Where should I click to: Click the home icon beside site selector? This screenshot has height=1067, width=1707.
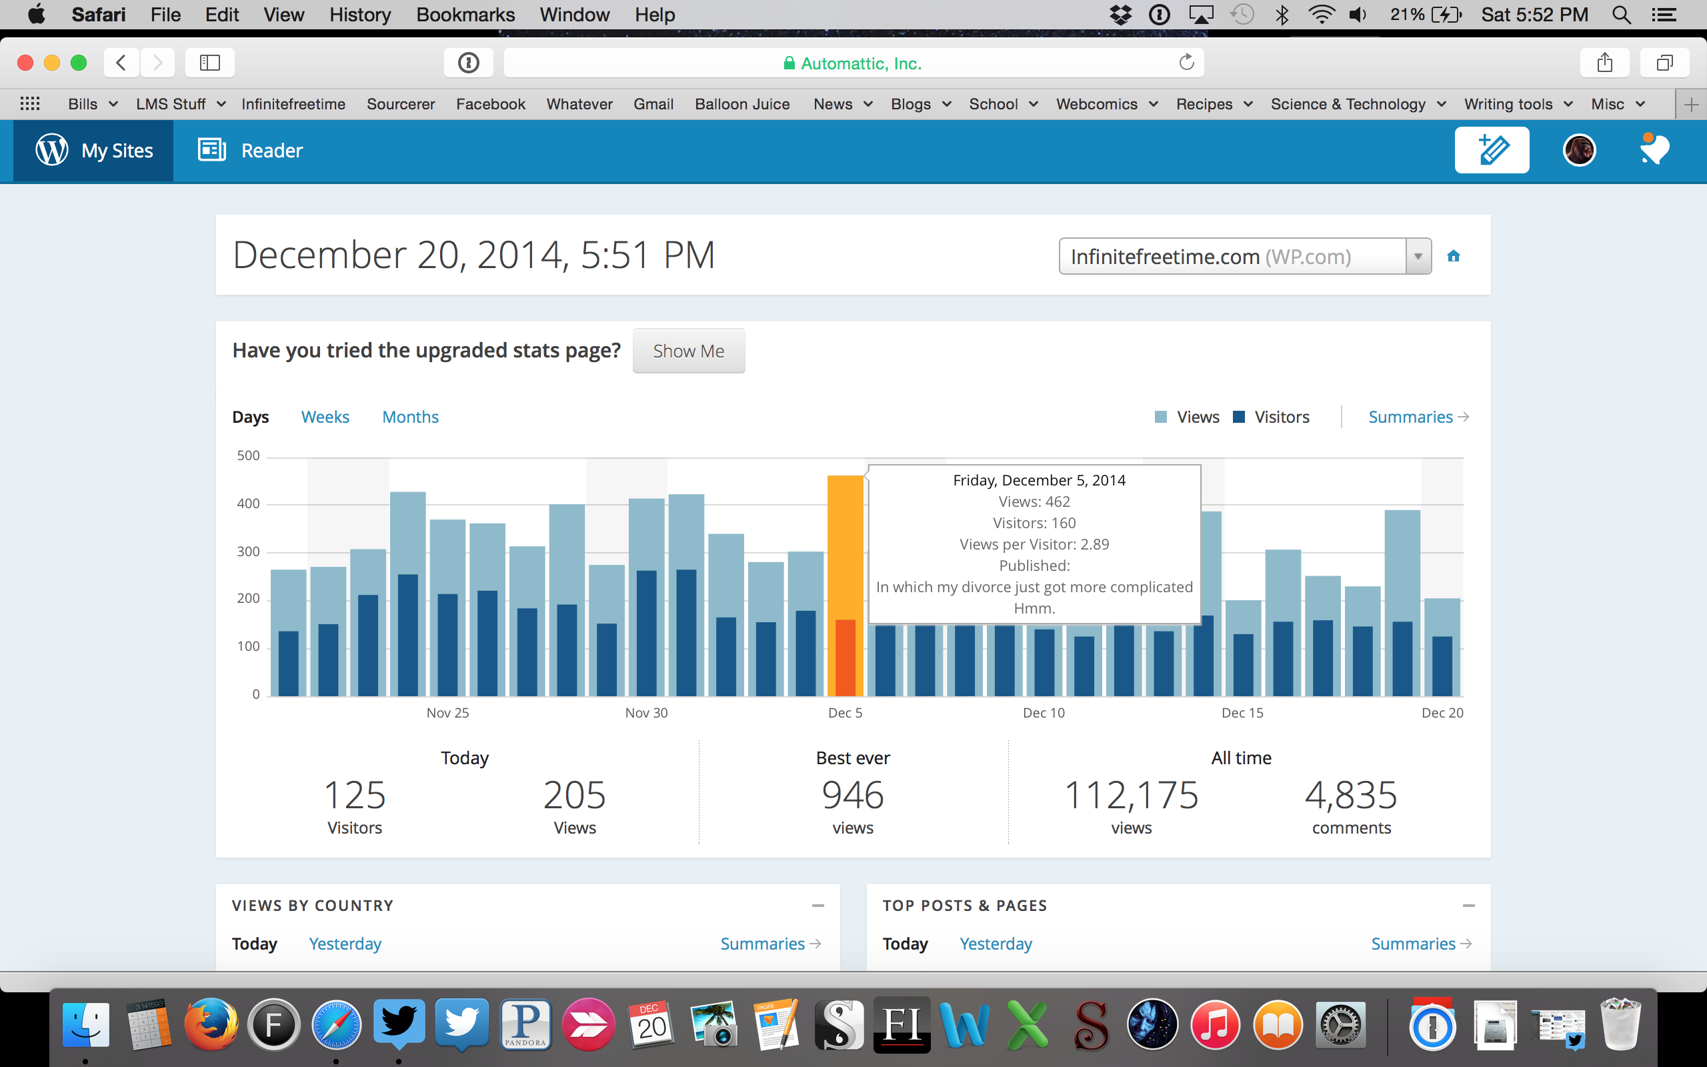coord(1453,256)
